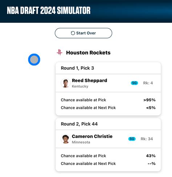Open the Cameron Christie player name link

(x=92, y=136)
